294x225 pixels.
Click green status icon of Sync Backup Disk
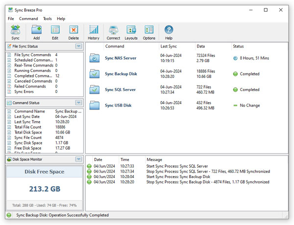[x=235, y=74]
